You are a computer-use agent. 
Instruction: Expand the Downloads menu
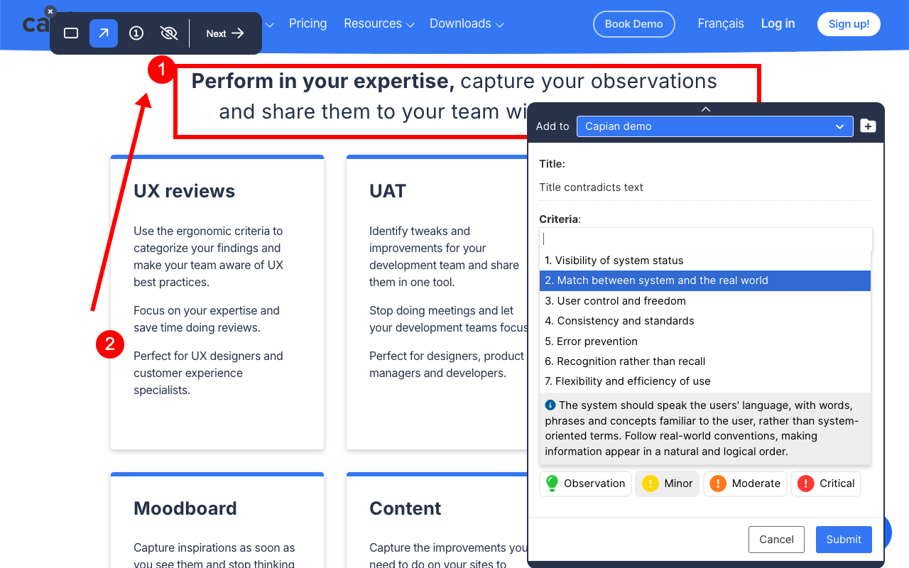coord(467,23)
